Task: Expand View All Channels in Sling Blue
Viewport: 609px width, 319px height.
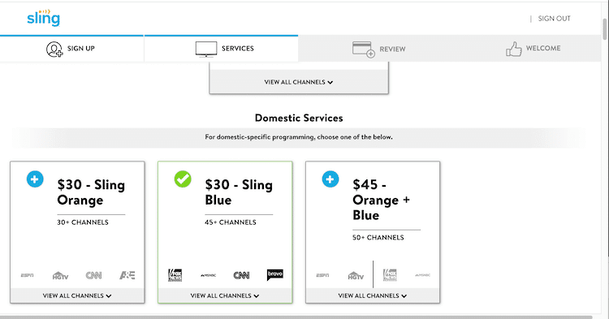Action: coord(225,295)
